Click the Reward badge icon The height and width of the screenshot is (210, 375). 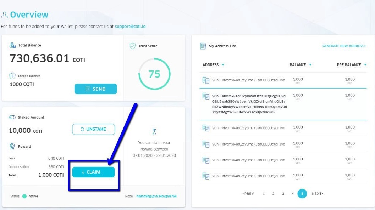12,146
